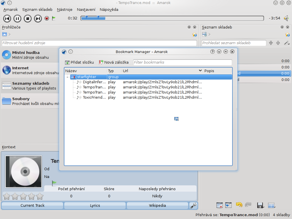Rate track with the fifth star
Screen dimensions: 292x219
[40, 196]
